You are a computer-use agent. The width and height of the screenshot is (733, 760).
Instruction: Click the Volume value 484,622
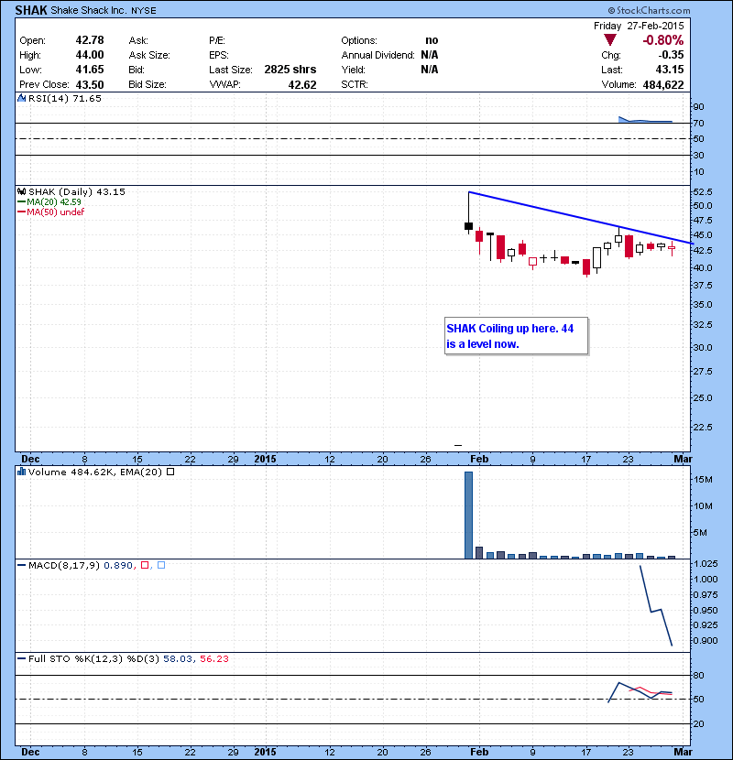[x=663, y=85]
